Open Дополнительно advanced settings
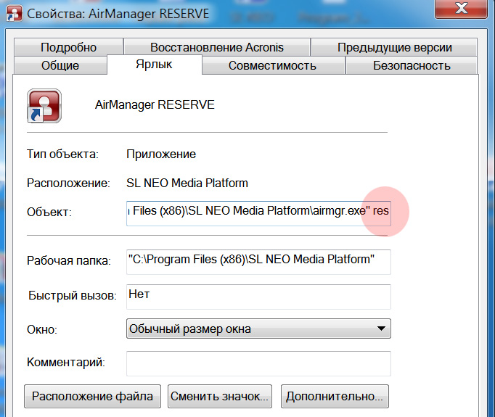Image resolution: width=495 pixels, height=417 pixels. click(335, 396)
